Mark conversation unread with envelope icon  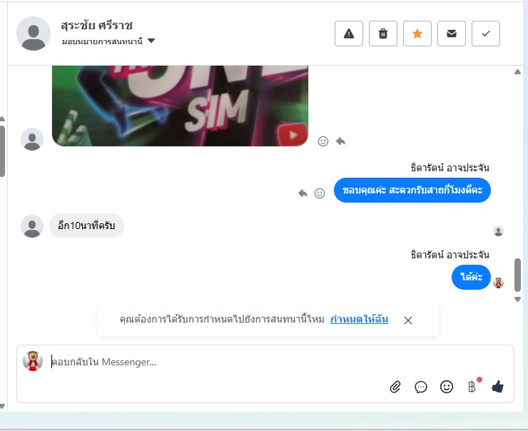(451, 34)
